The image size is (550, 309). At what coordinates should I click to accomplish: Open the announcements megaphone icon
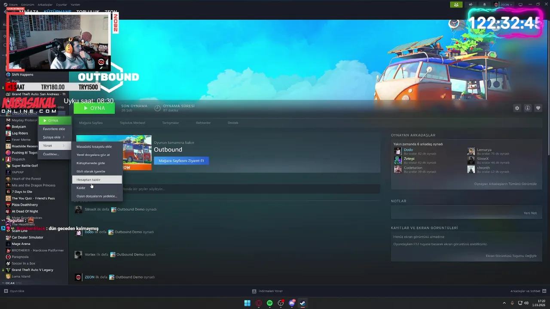tap(471, 5)
